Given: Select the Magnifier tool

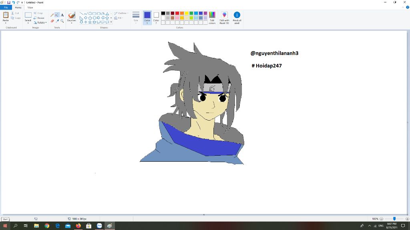Looking at the screenshot, I should [x=62, y=21].
